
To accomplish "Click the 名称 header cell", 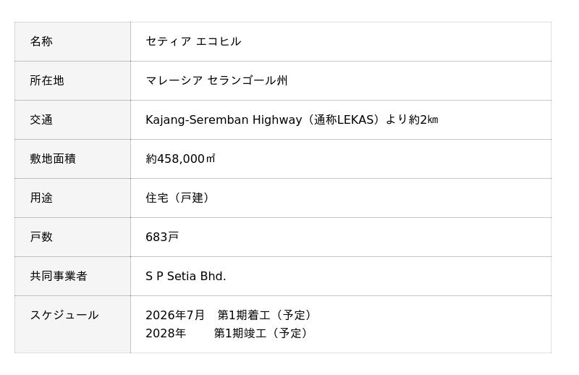I will click(41, 41).
